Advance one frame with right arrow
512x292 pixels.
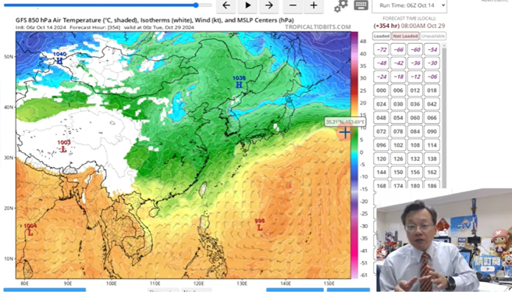pyautogui.click(x=269, y=5)
